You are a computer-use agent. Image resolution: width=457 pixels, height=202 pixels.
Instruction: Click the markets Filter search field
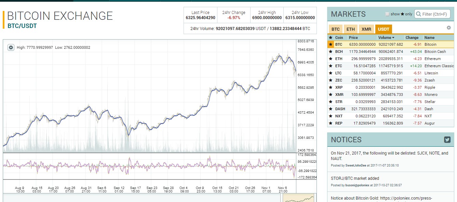coord(432,14)
